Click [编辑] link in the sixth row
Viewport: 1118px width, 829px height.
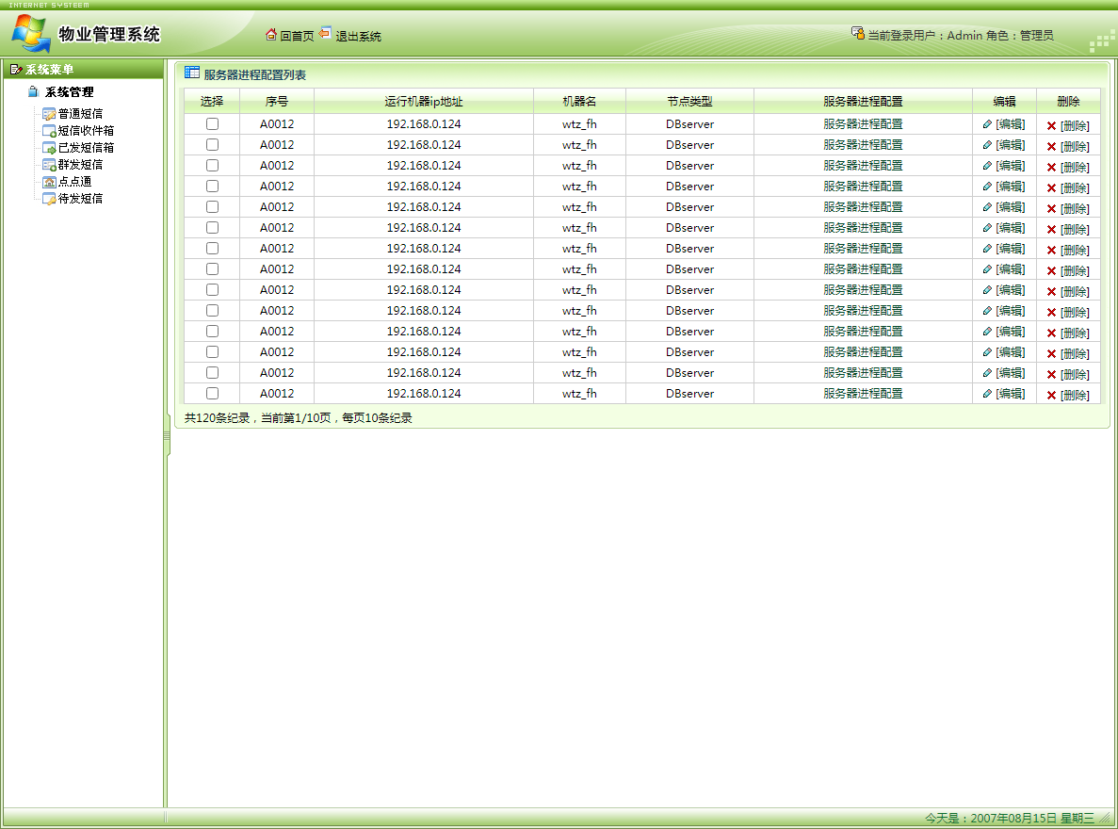point(1011,228)
